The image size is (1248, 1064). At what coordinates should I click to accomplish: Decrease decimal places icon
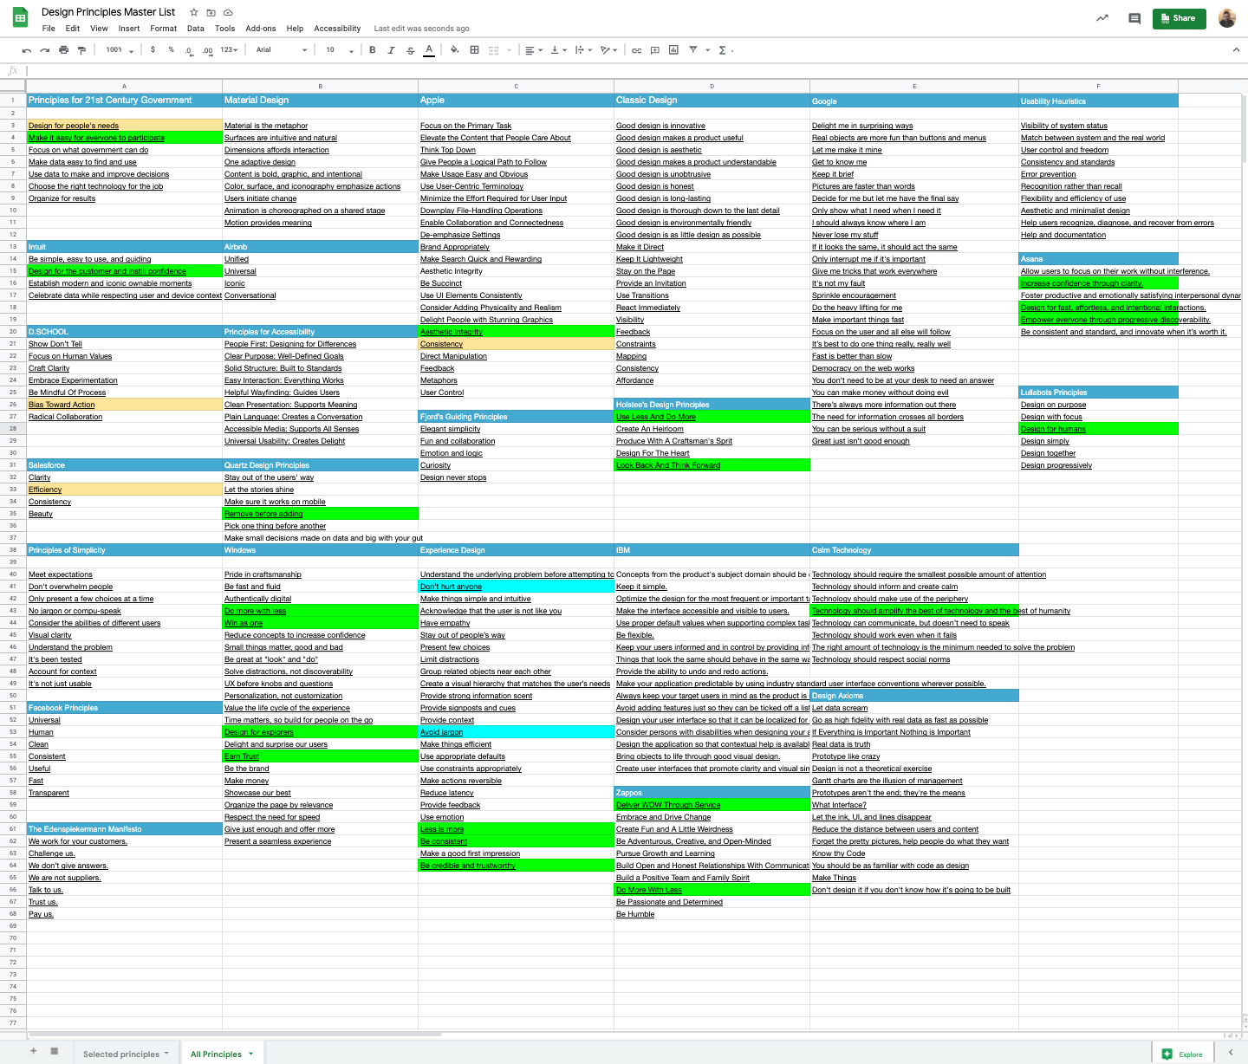(189, 50)
